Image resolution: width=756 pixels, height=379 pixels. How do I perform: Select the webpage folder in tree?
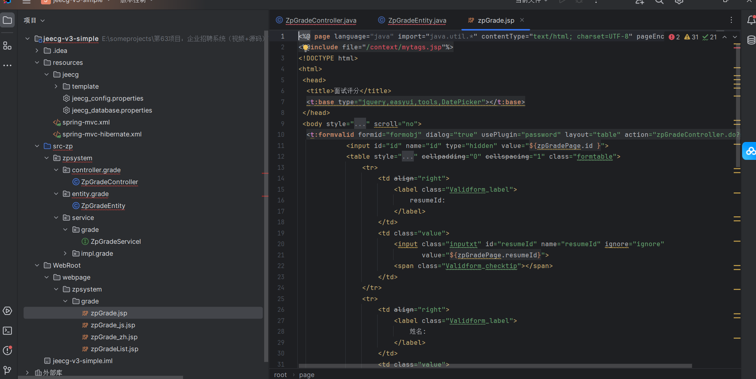(x=76, y=277)
